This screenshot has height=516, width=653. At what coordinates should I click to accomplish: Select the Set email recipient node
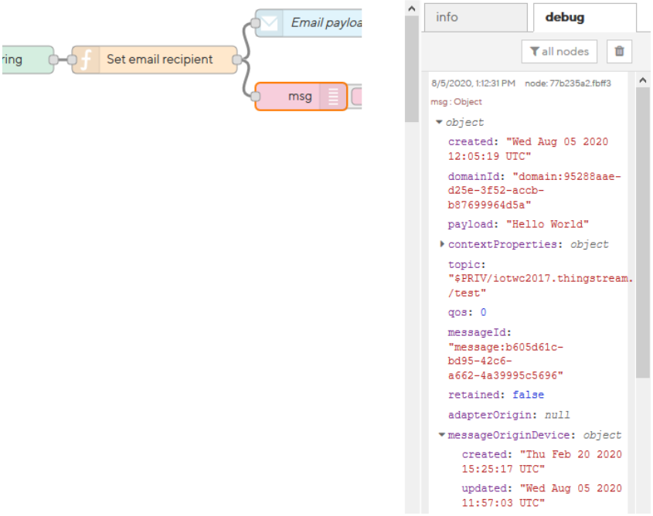pos(155,59)
